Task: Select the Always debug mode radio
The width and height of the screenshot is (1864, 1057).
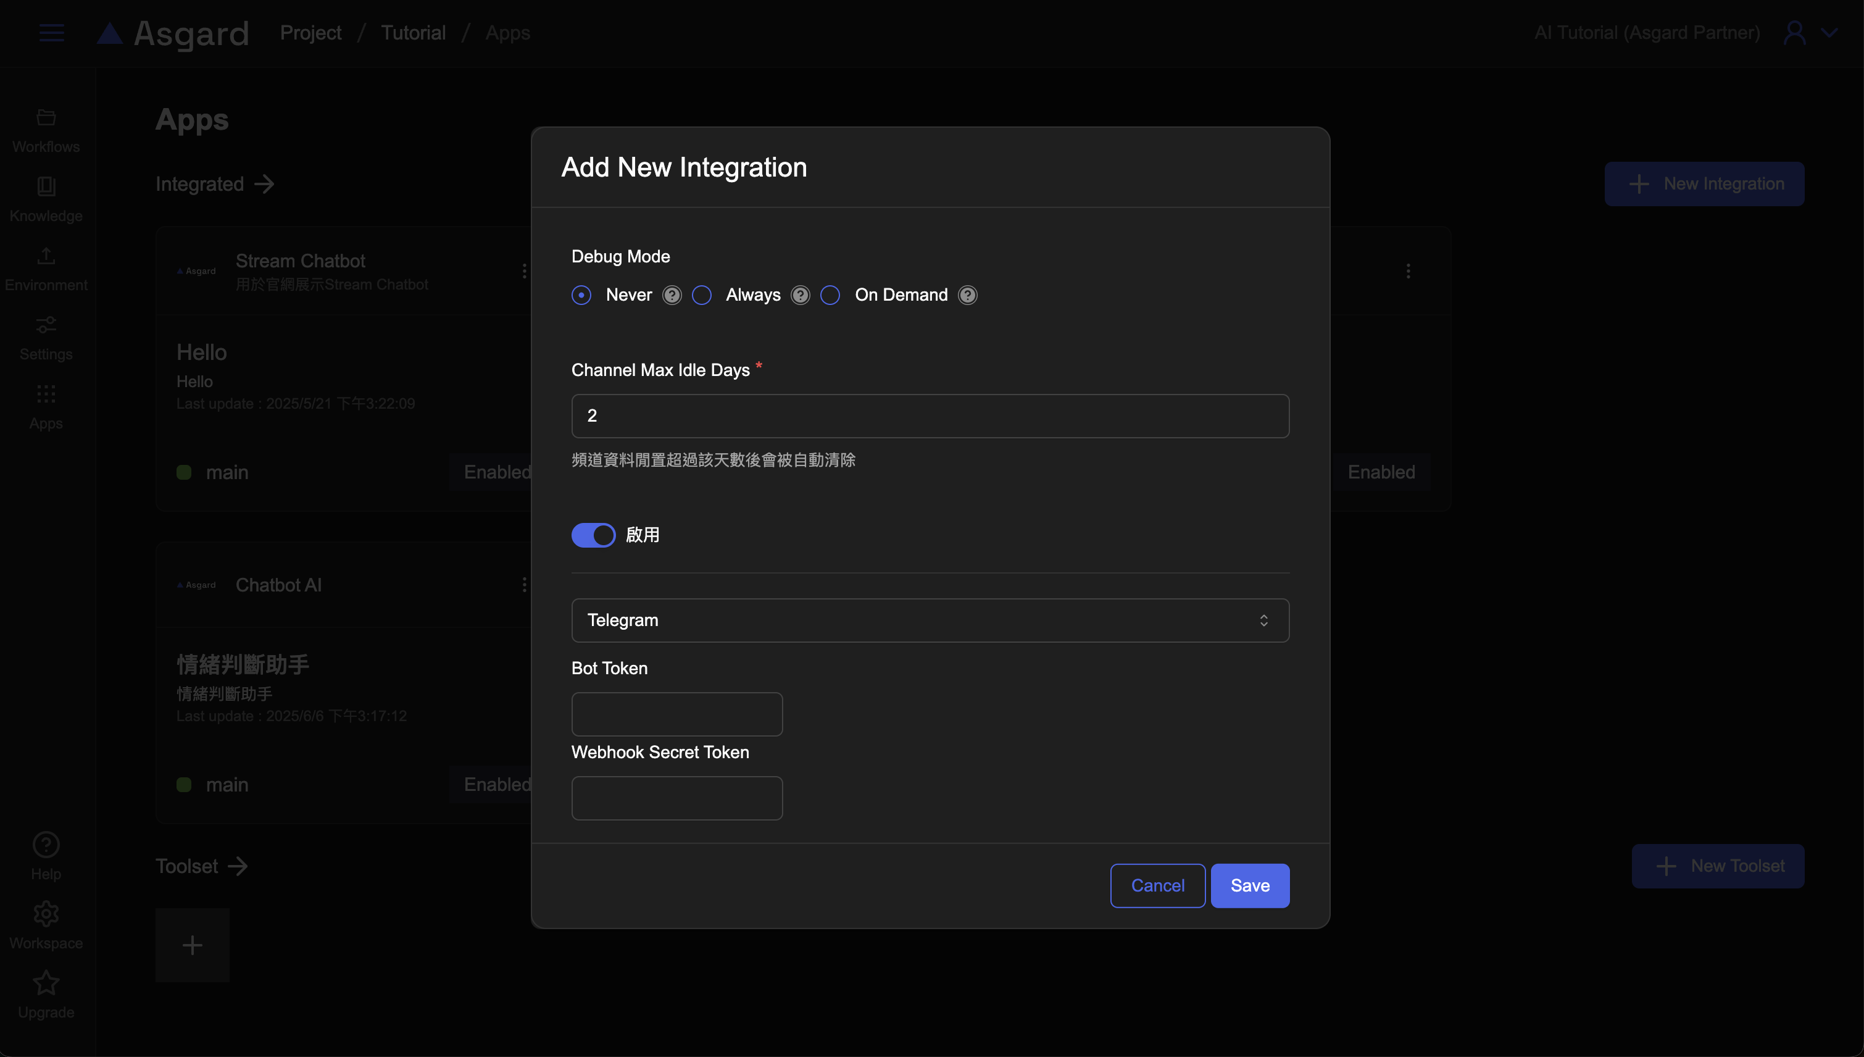Action: (702, 295)
